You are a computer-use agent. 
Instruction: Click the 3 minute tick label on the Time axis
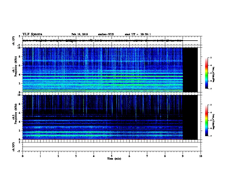tap(76, 156)
